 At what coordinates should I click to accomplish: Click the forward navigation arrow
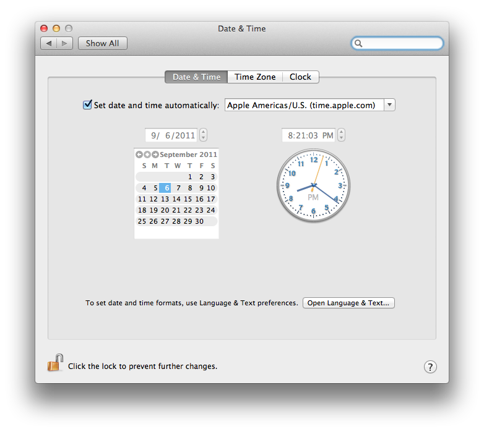pos(64,43)
